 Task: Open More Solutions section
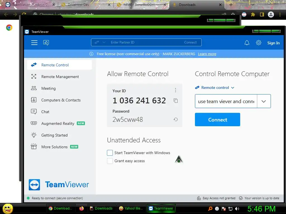click(x=59, y=147)
